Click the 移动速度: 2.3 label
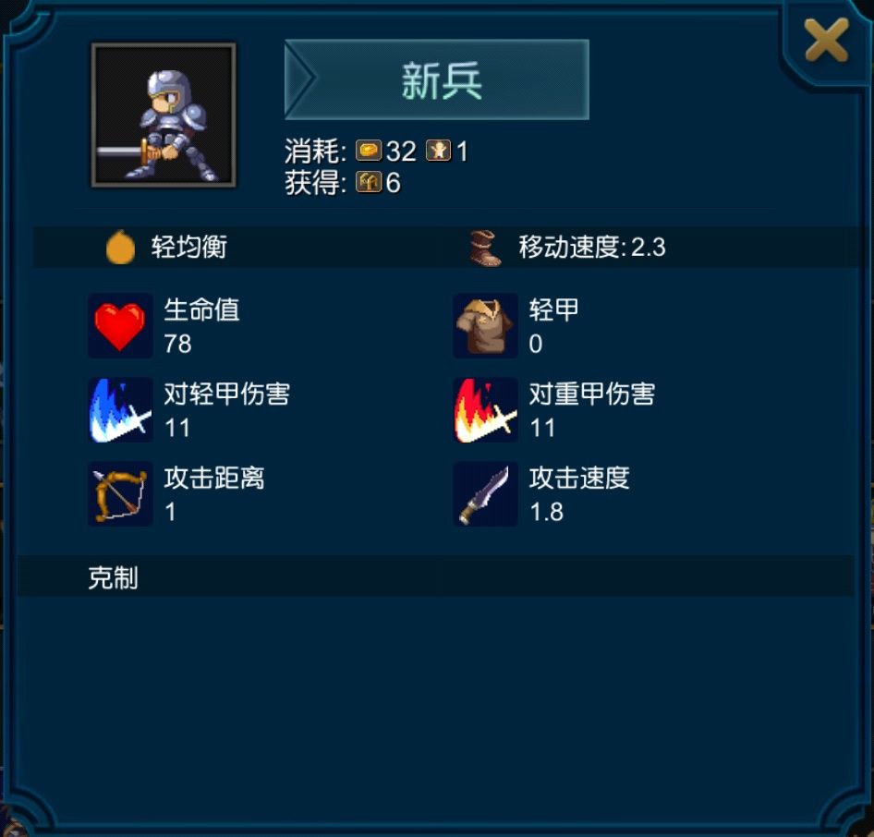Screen dimensions: 874x837 592,247
